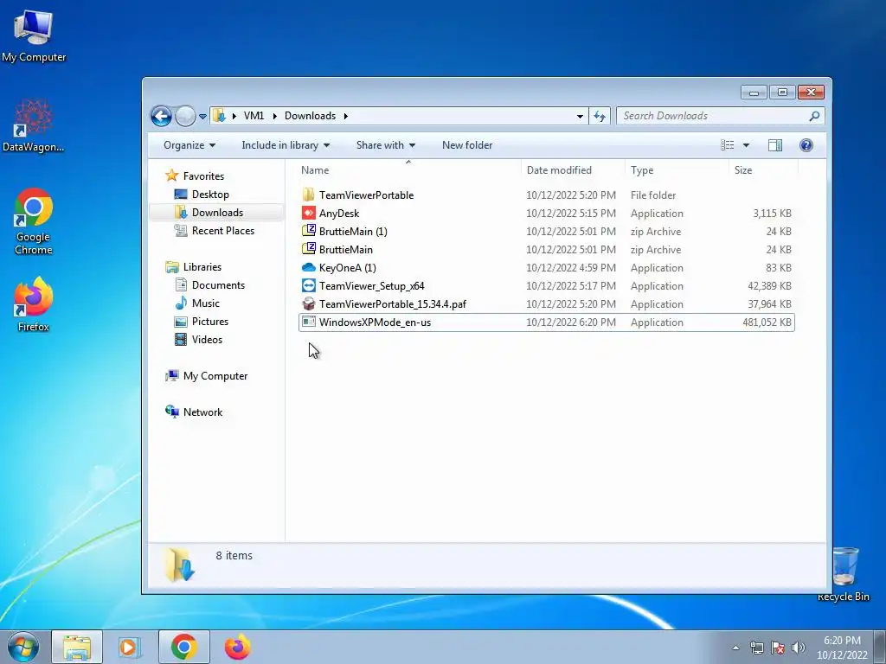Image resolution: width=886 pixels, height=664 pixels.
Task: Open Include in library menu
Action: click(x=286, y=145)
